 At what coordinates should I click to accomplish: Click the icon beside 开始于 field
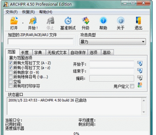click(140, 64)
